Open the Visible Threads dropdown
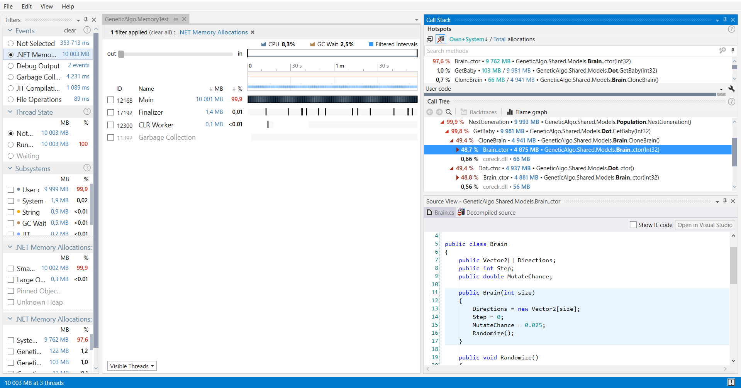The width and height of the screenshot is (741, 388). coord(132,366)
